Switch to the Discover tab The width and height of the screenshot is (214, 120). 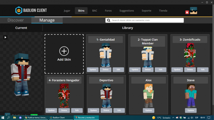coord(16,20)
